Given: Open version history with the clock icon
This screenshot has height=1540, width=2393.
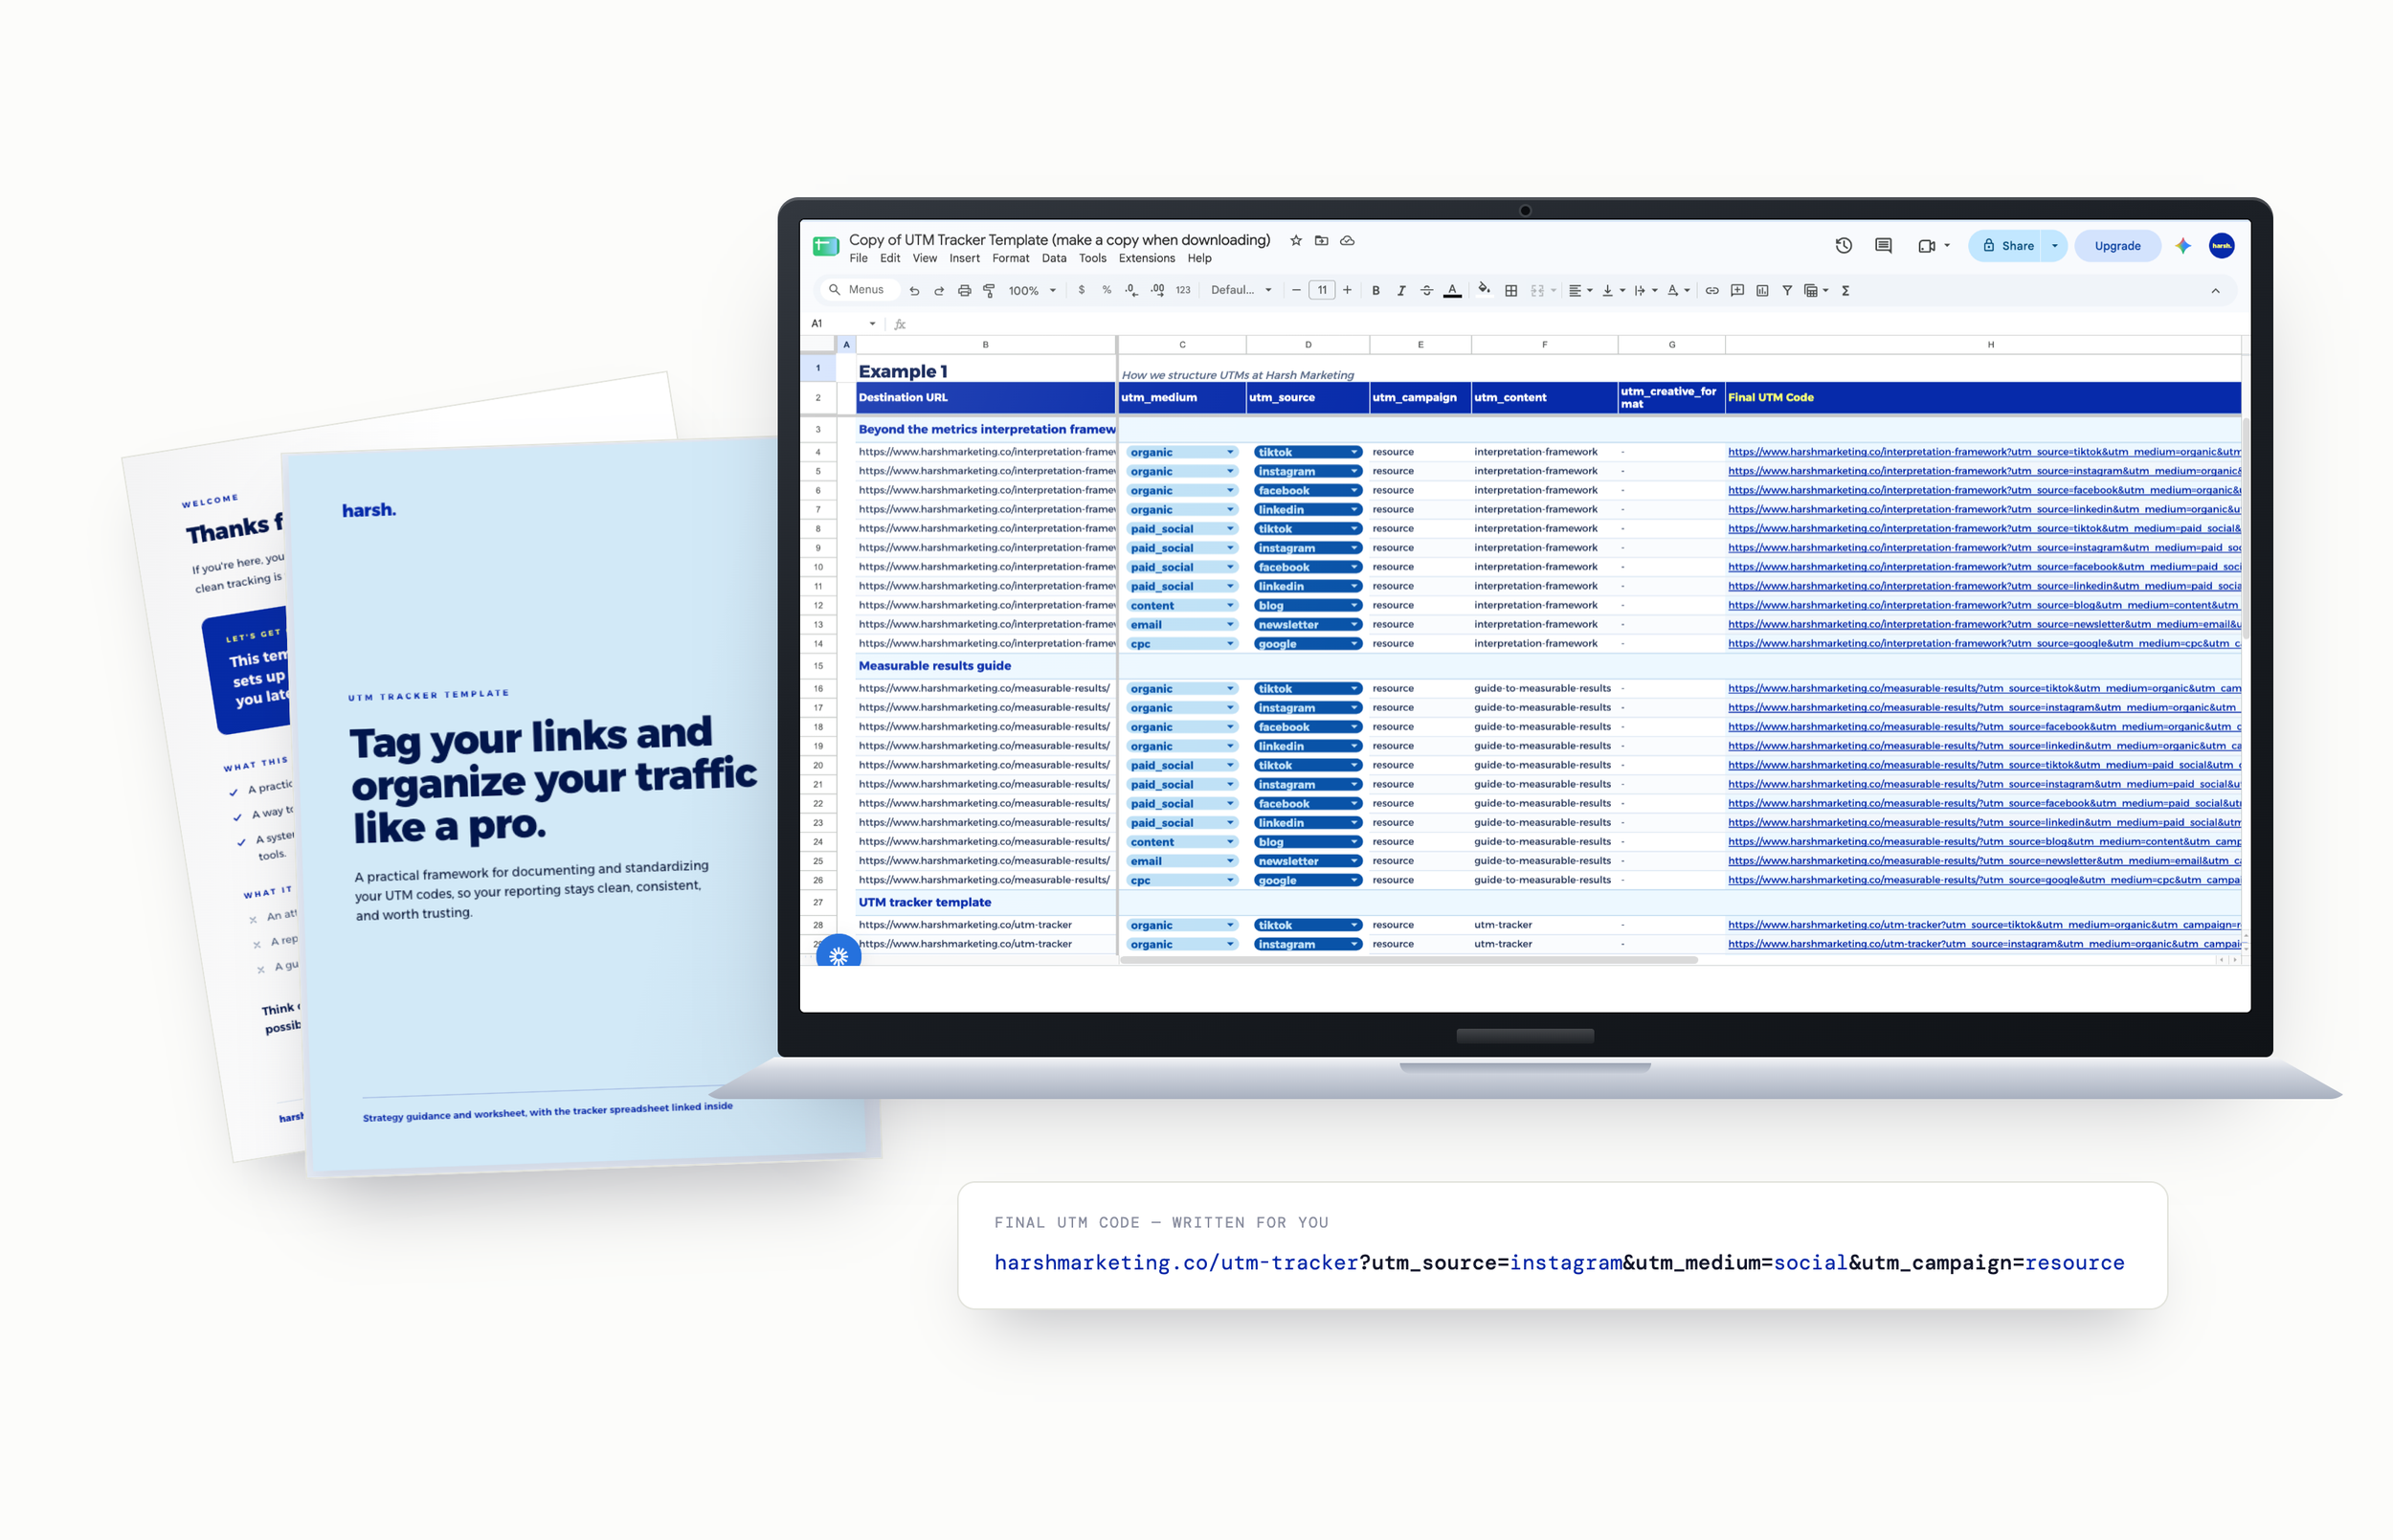Looking at the screenshot, I should (x=1843, y=246).
